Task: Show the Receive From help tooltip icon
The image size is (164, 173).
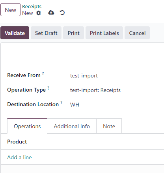Action: click(x=43, y=74)
